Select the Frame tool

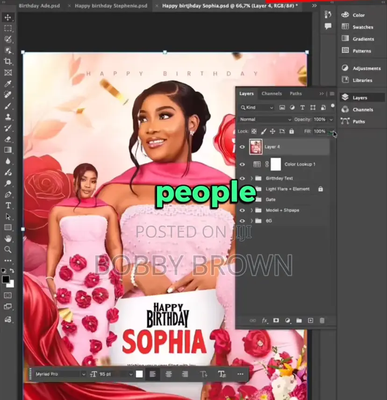(x=8, y=73)
